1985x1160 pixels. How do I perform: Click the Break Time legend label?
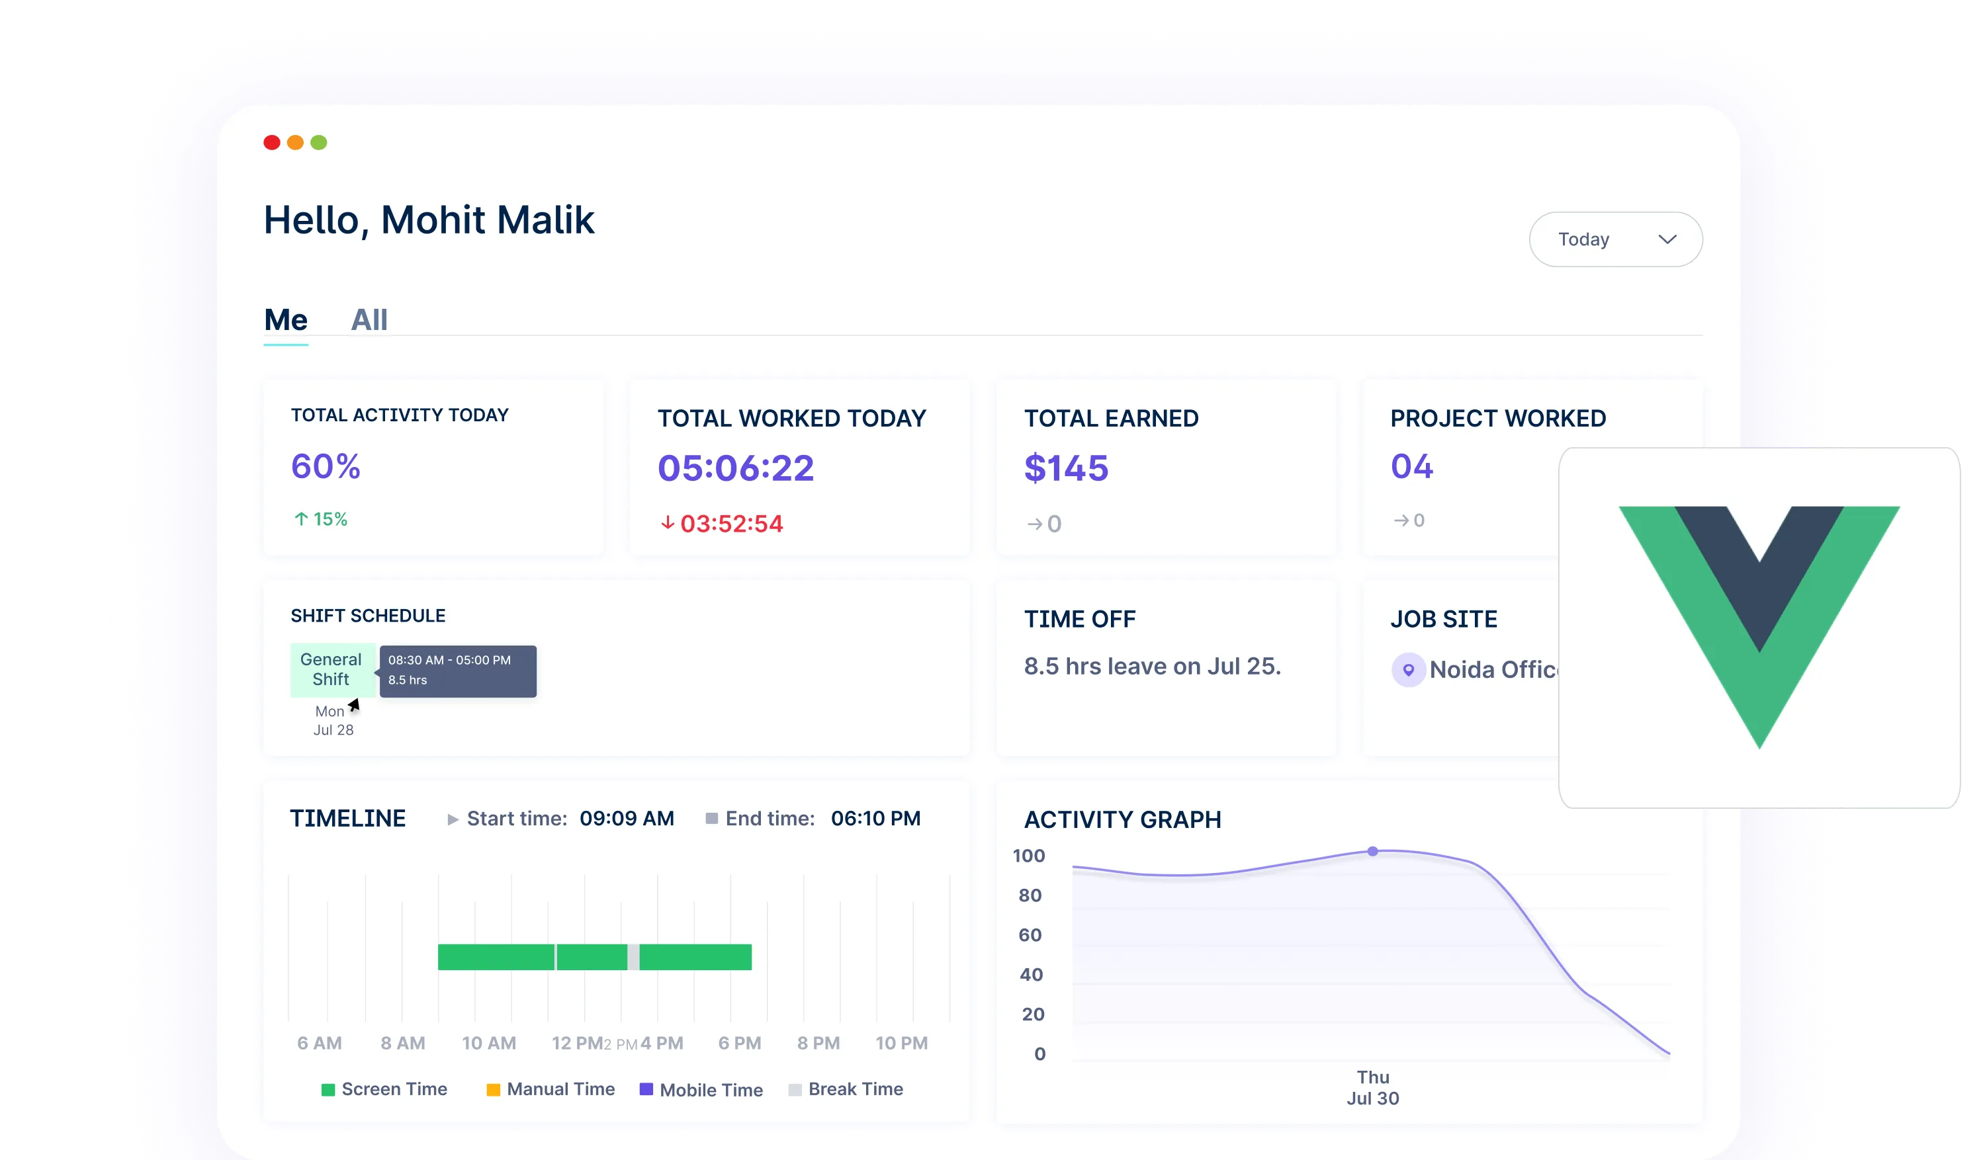[856, 1089]
